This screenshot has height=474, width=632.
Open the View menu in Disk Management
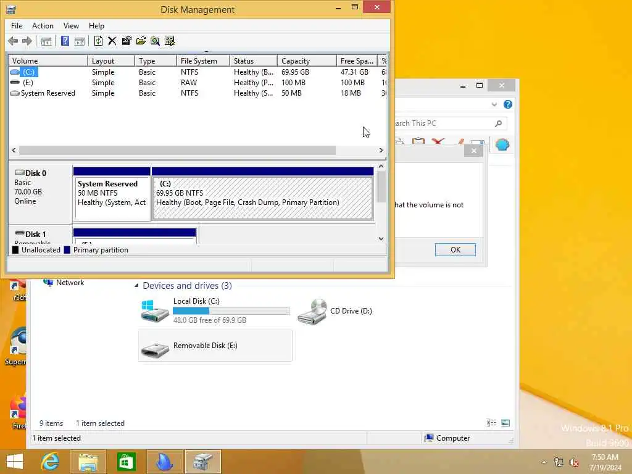[x=71, y=26]
